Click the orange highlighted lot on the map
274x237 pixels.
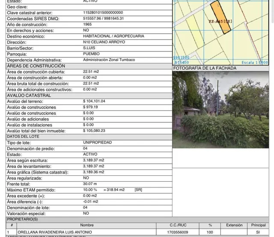pyautogui.click(x=221, y=17)
